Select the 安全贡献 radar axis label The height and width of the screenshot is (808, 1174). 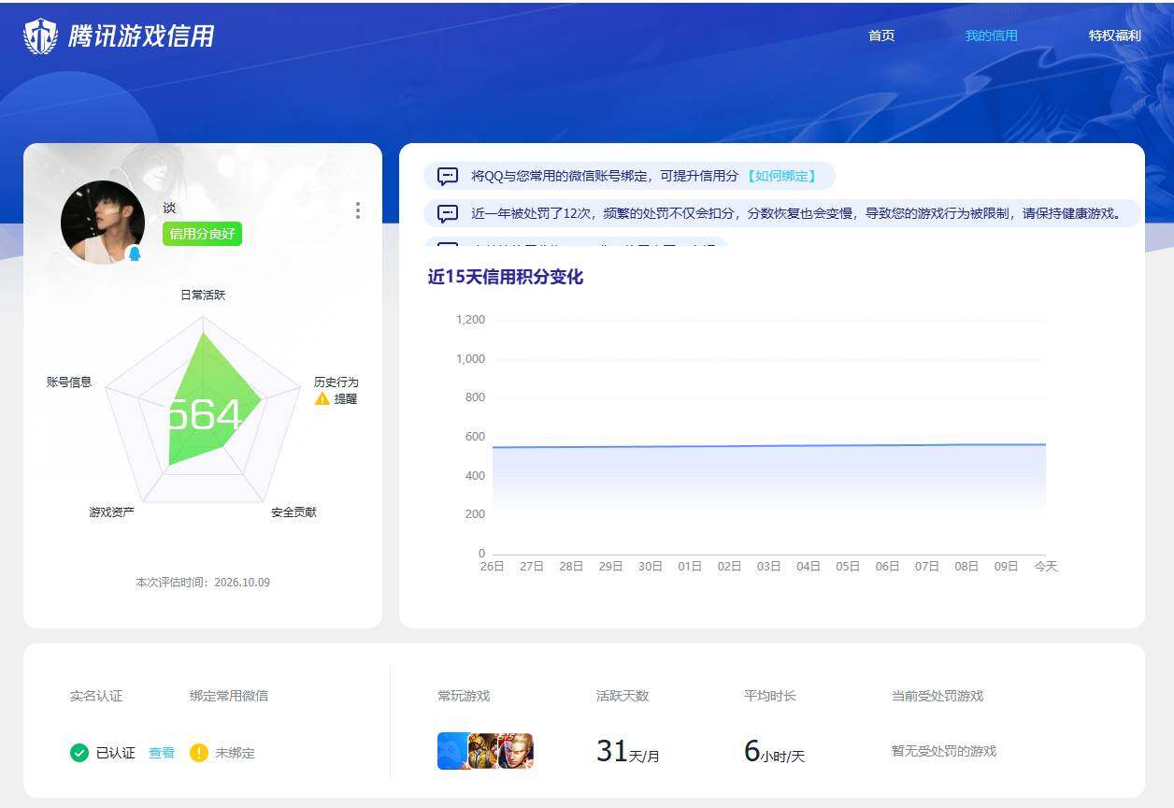pos(294,512)
